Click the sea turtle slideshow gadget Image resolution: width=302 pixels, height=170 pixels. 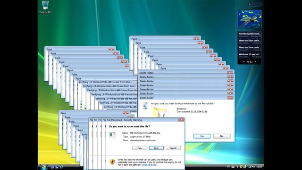point(250,19)
